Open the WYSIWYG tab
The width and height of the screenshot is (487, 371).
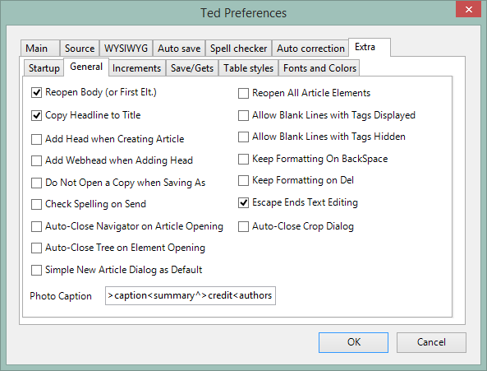(126, 49)
